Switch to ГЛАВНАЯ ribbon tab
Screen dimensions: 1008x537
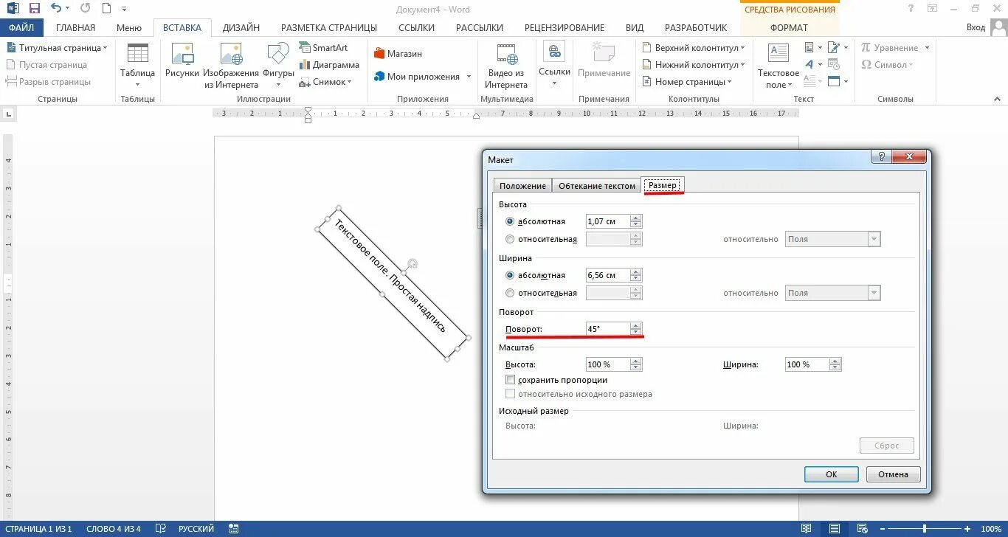coord(76,27)
